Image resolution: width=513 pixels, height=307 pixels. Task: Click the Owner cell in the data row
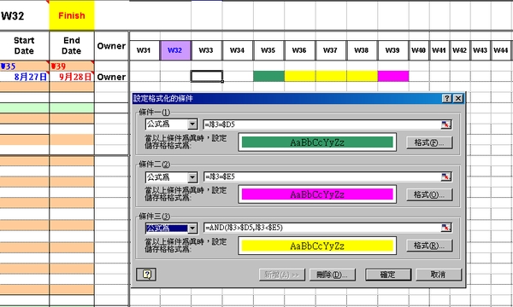pos(111,77)
